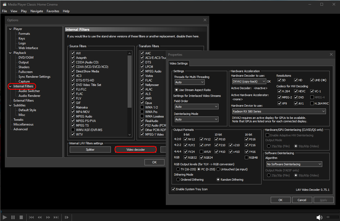This screenshot has width=340, height=221.
Task: Click the Video decoder button
Action: coord(136,150)
